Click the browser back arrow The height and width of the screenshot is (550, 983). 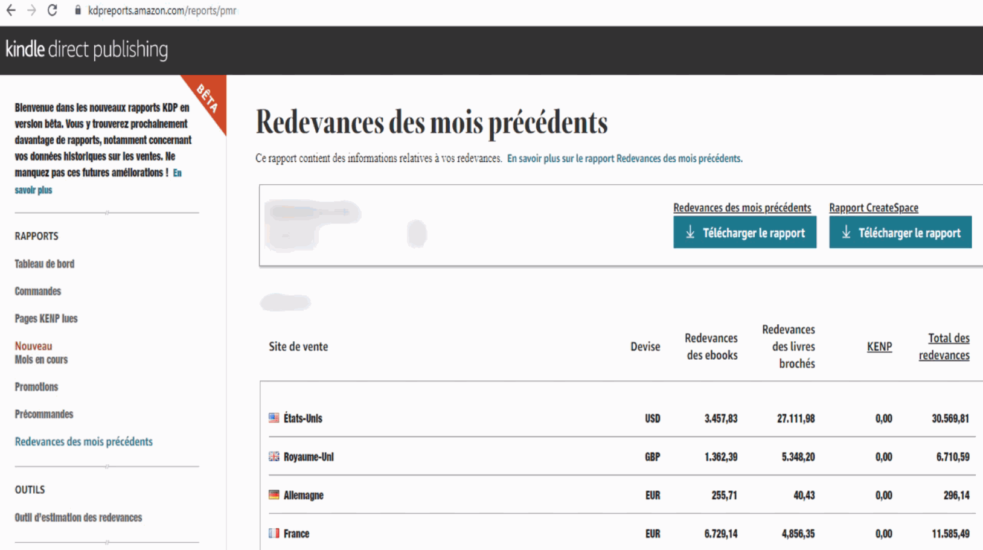[11, 10]
